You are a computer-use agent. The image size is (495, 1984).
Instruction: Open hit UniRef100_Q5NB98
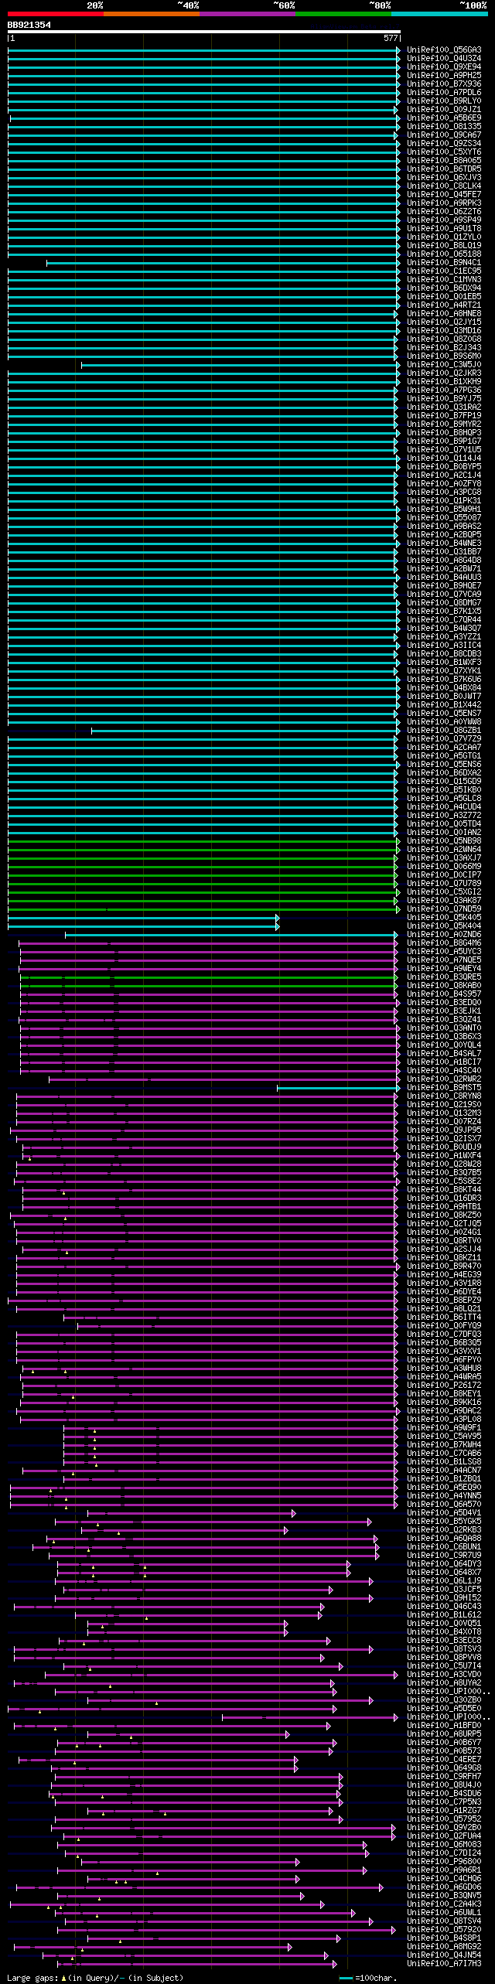(444, 840)
